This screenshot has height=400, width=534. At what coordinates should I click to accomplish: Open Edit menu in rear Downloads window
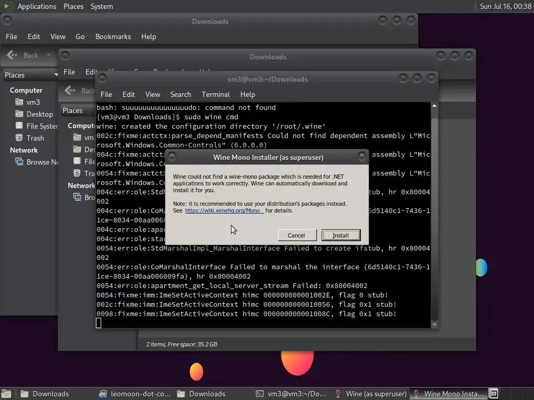click(x=34, y=36)
